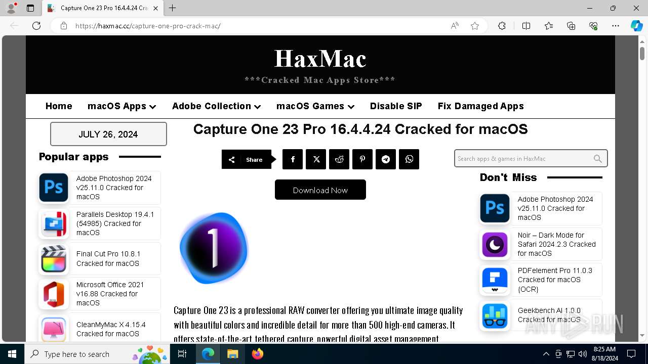Open Final Cut Pro 10.8.1 link
Screen dimensions: 648x364
click(108, 258)
